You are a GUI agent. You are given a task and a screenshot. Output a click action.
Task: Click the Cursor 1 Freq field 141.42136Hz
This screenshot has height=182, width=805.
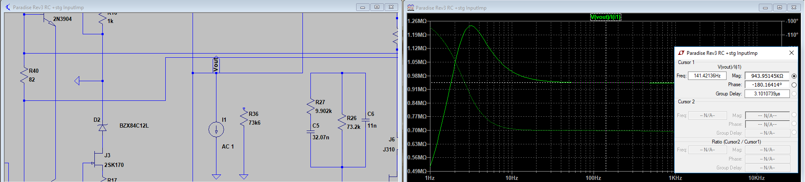pos(707,76)
